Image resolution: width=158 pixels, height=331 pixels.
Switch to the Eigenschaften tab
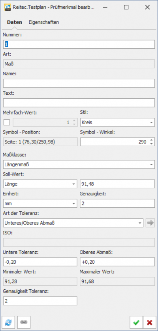click(44, 22)
